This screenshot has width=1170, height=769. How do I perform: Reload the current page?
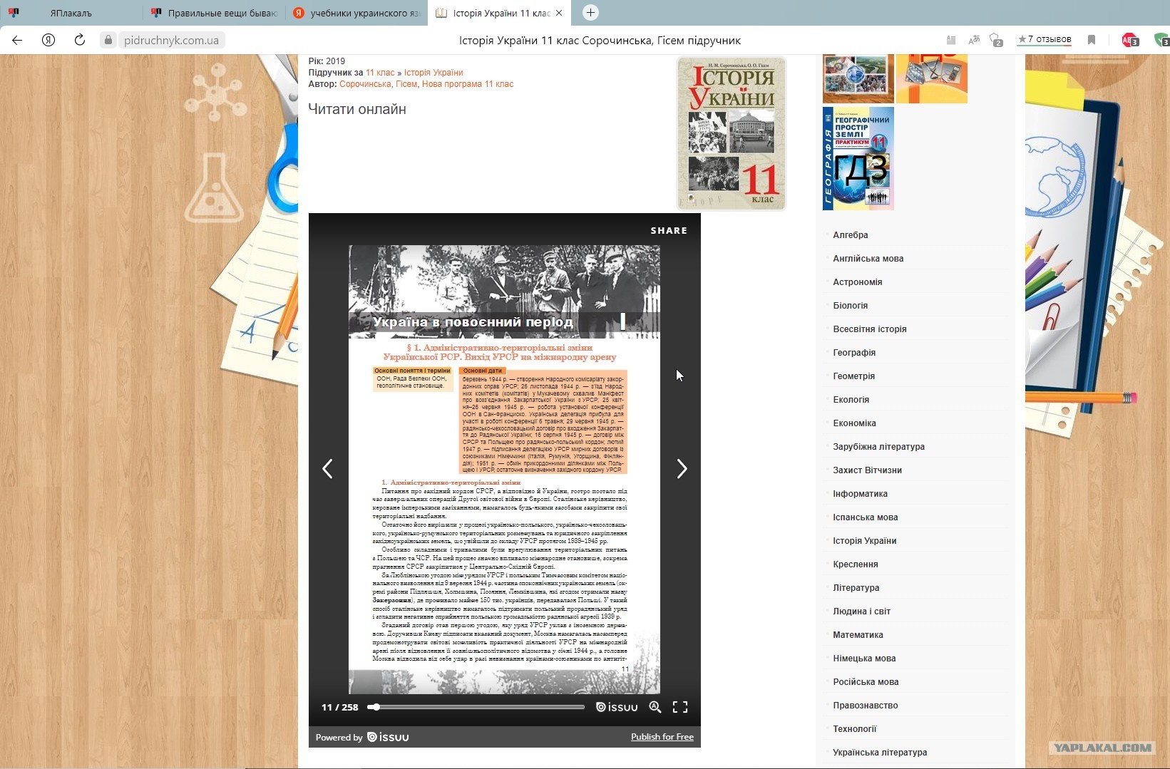[x=80, y=40]
